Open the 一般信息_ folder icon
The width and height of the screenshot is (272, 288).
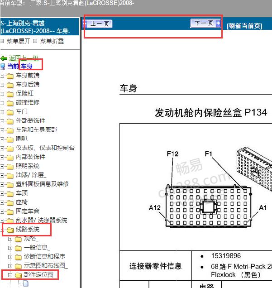coord(18,248)
